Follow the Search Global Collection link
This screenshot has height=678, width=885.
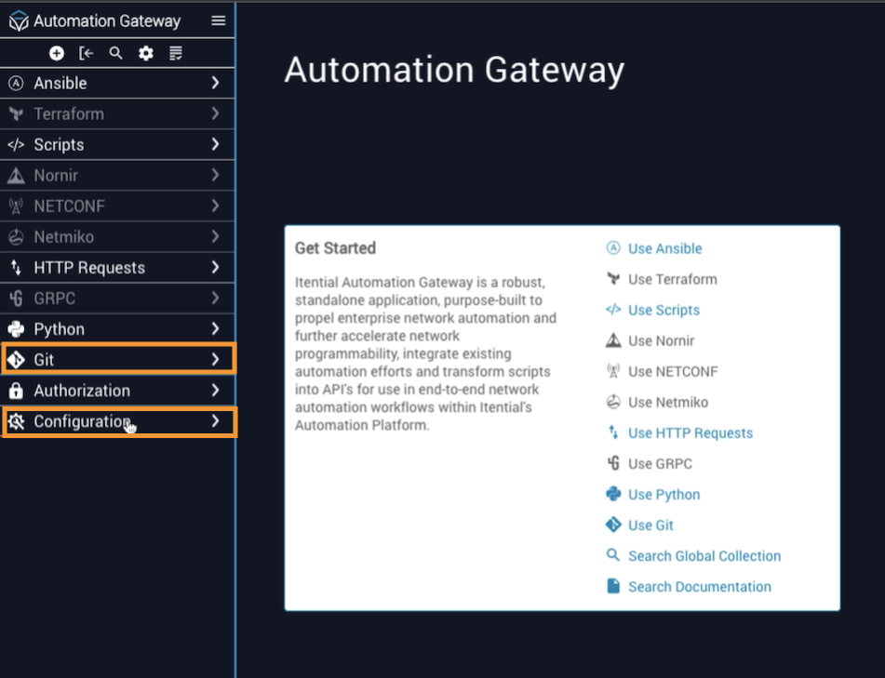tap(704, 556)
